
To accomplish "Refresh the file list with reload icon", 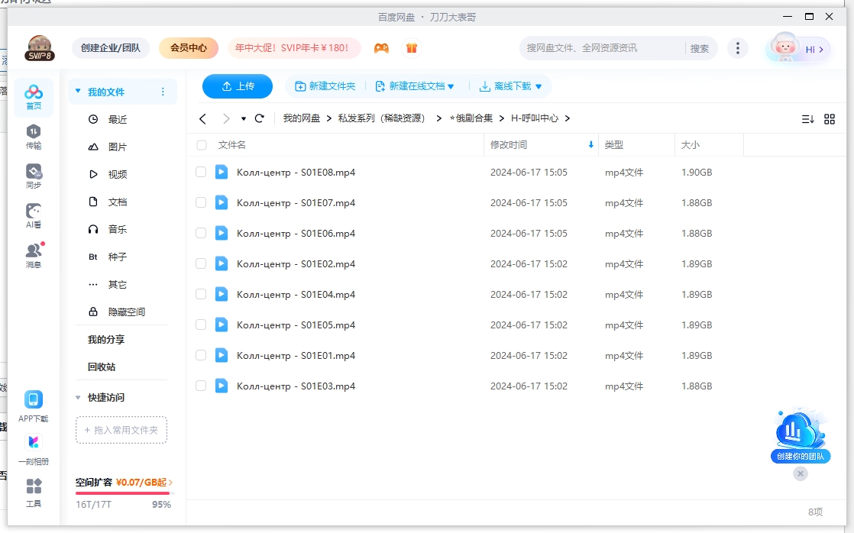I will point(259,118).
